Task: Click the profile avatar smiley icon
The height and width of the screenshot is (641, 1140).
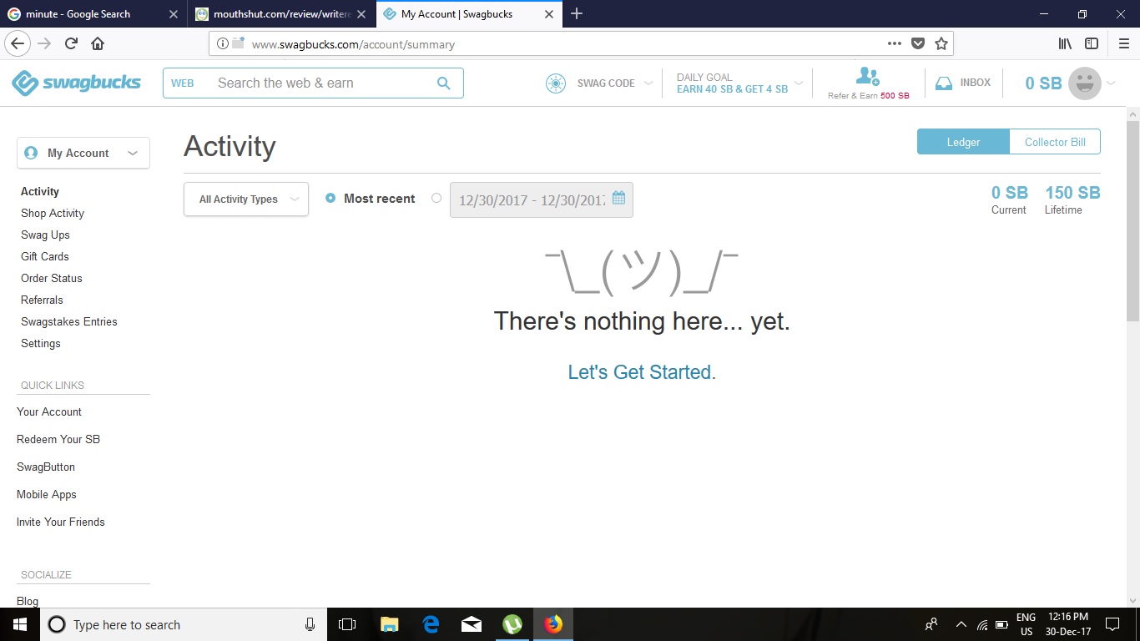Action: pos(1085,83)
